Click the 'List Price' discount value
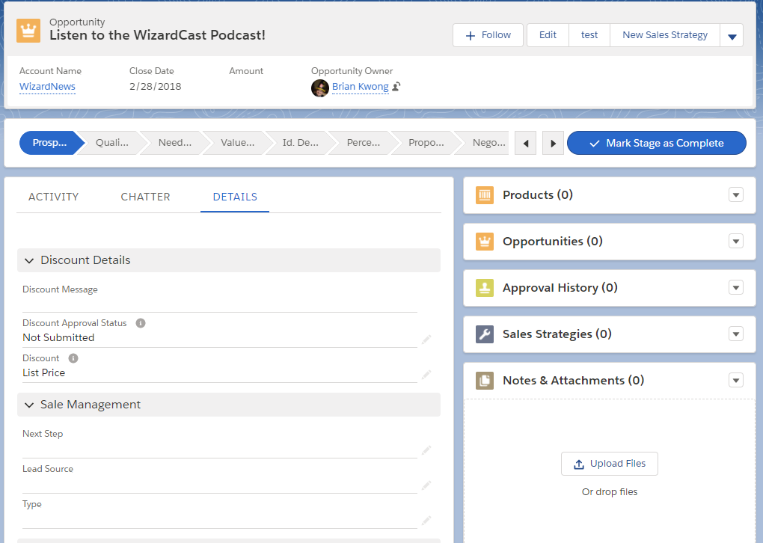This screenshot has height=543, width=763. 44,372
